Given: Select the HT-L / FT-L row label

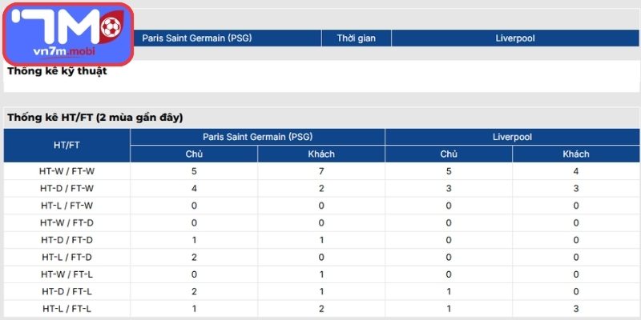Looking at the screenshot, I should point(67,308).
